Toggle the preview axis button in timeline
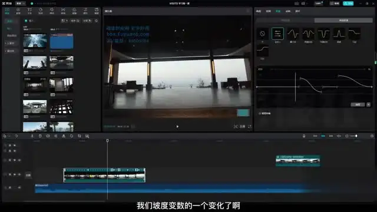The height and width of the screenshot is (212, 377). (x=339, y=136)
